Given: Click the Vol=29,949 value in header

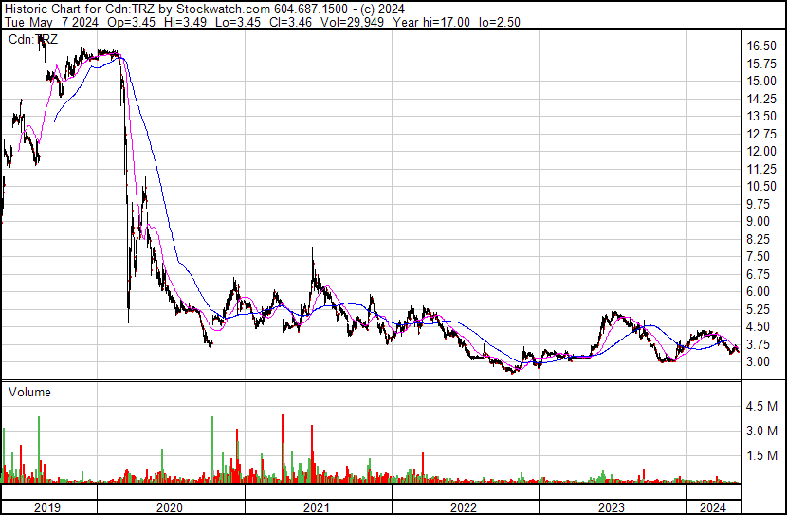Looking at the screenshot, I should coord(352,22).
